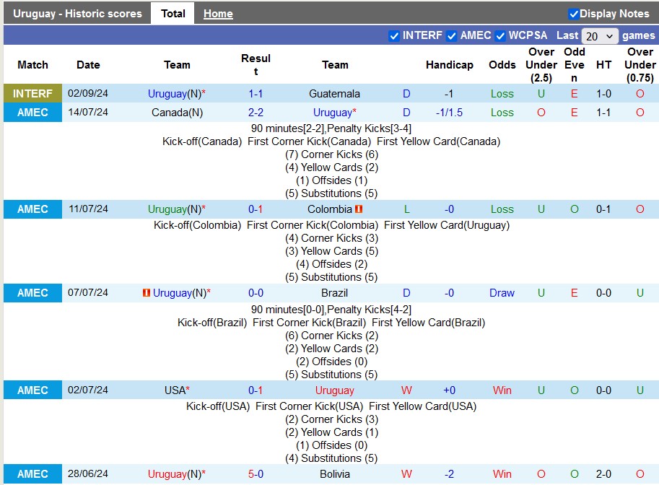Uncheck the INTERF filter checkbox
This screenshot has width=659, height=485.
click(x=394, y=36)
